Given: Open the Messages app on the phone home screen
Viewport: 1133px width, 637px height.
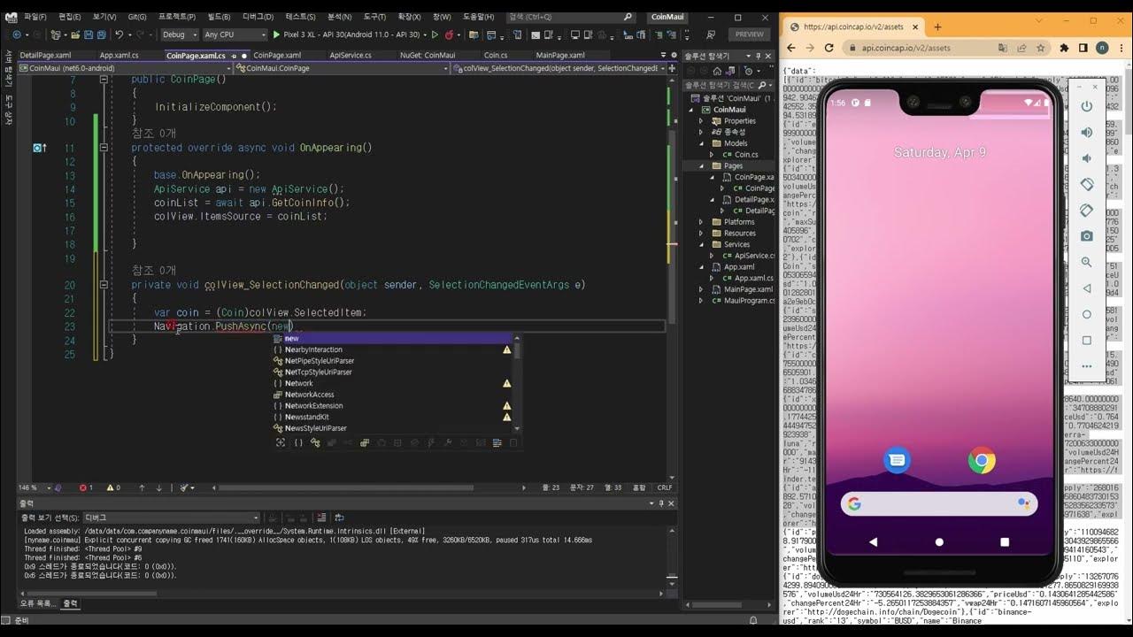Looking at the screenshot, I should click(x=898, y=460).
